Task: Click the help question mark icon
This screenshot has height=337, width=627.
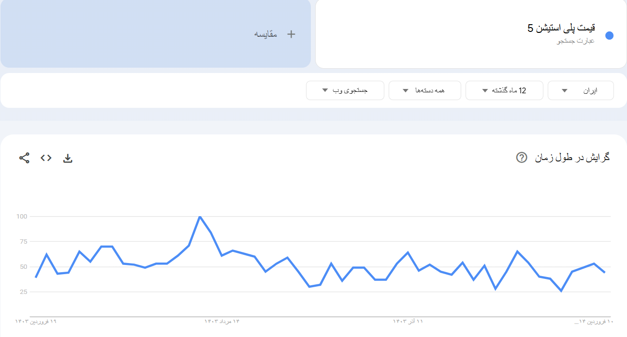Action: tap(521, 158)
